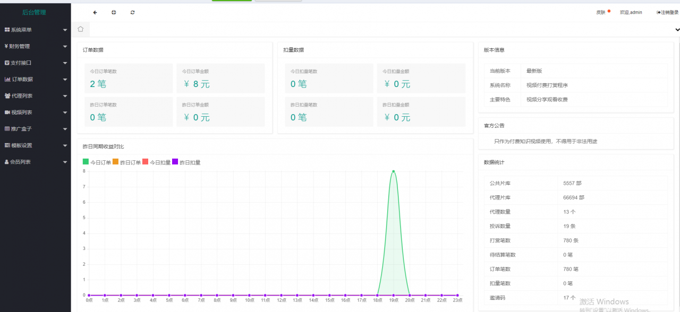Click the 公共片库 value 5557 部
This screenshot has height=312, width=680.
[x=572, y=183]
